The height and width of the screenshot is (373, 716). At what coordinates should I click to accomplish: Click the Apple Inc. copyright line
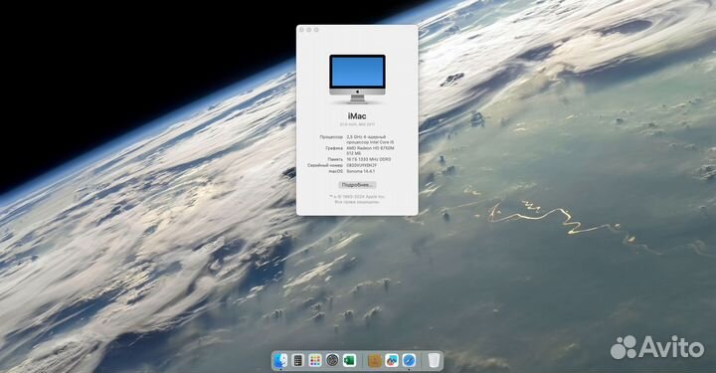click(357, 197)
